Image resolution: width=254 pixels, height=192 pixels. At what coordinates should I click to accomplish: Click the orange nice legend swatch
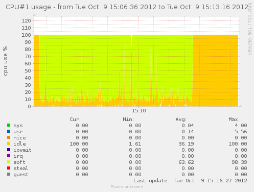(x=9, y=137)
